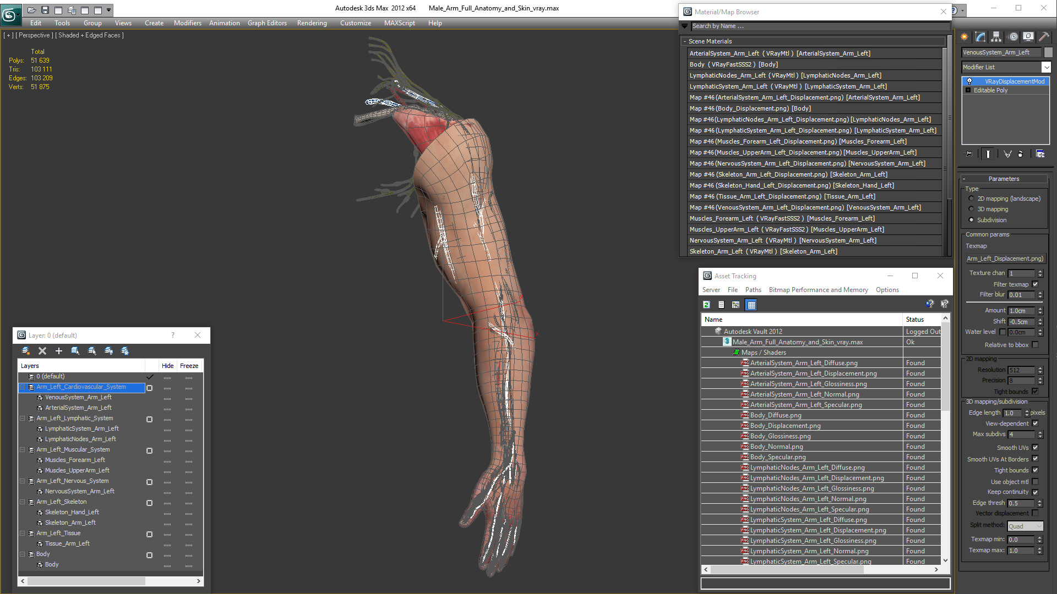Toggle Use object mtl checkbox

(1035, 482)
